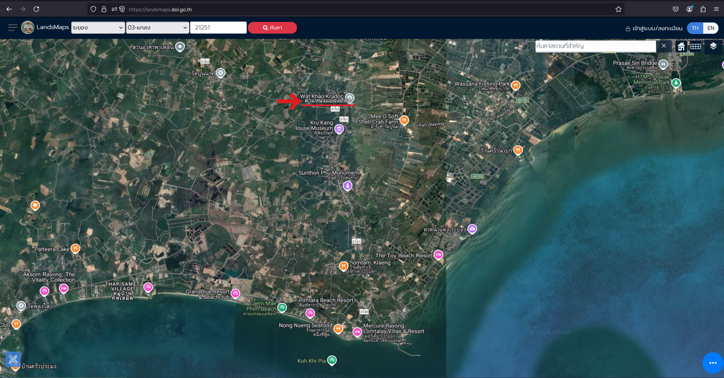The height and width of the screenshot is (378, 724).
Task: Open the เข้าสู่ระบบ/ลงทะเบียน login link
Action: (x=654, y=28)
